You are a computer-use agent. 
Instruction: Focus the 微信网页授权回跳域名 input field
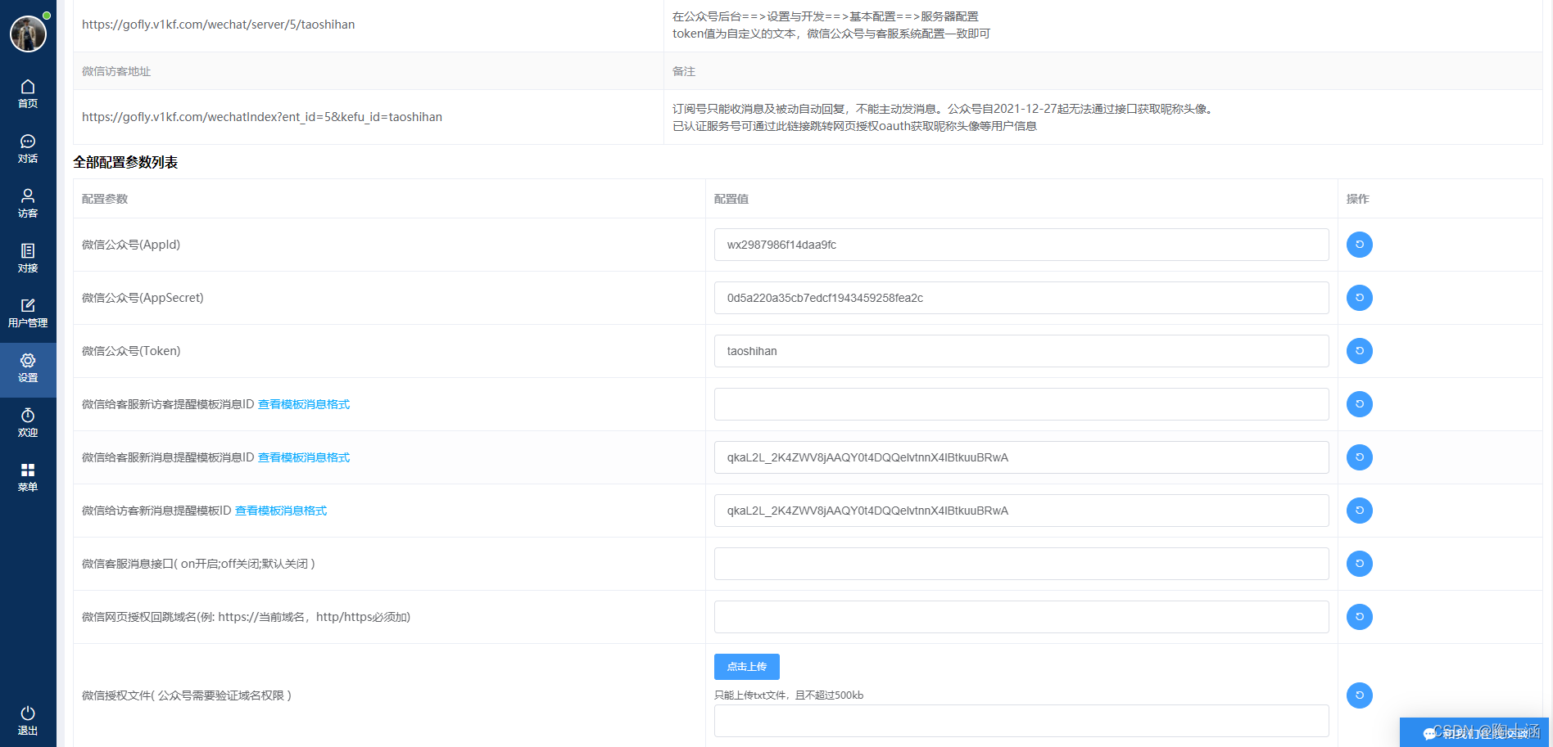1021,617
